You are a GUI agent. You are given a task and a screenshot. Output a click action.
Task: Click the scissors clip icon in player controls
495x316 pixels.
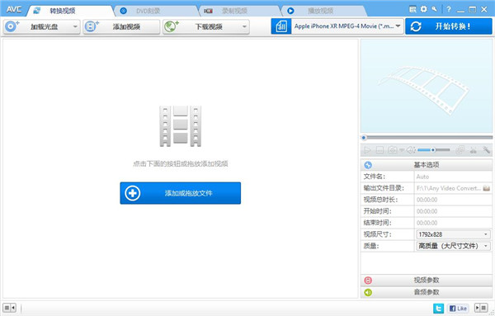474,150
